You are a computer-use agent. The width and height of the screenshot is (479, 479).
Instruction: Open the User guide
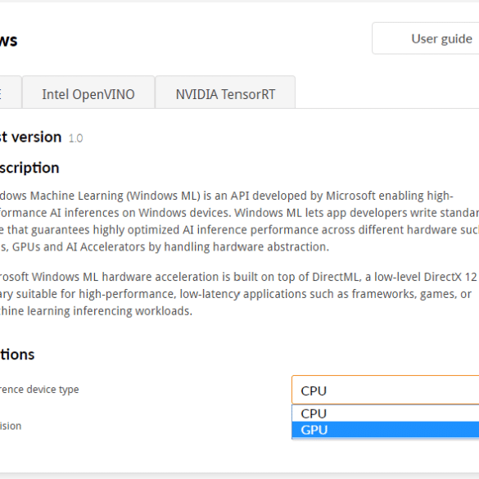[426, 38]
